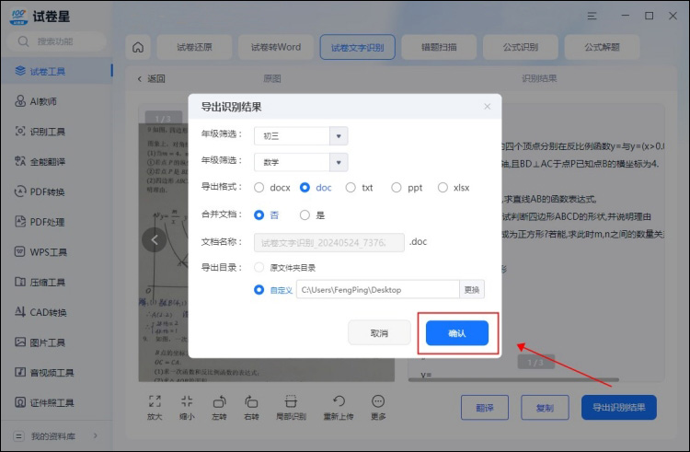This screenshot has width=690, height=452.
Task: Click the export path field
Action: [378, 290]
